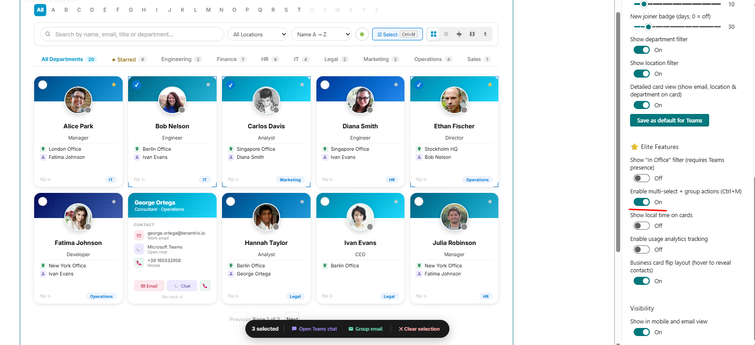
Task: Turn off multi-select group actions toggle
Action: pos(641,202)
